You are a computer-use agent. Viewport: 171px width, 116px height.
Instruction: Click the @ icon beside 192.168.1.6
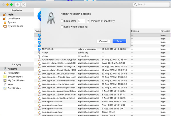coord(39,49)
